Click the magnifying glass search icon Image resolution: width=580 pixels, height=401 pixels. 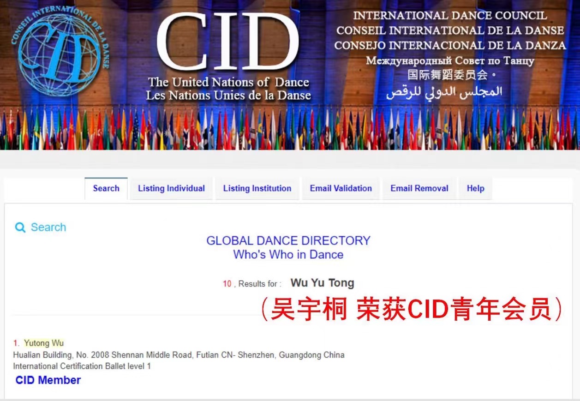(x=20, y=227)
